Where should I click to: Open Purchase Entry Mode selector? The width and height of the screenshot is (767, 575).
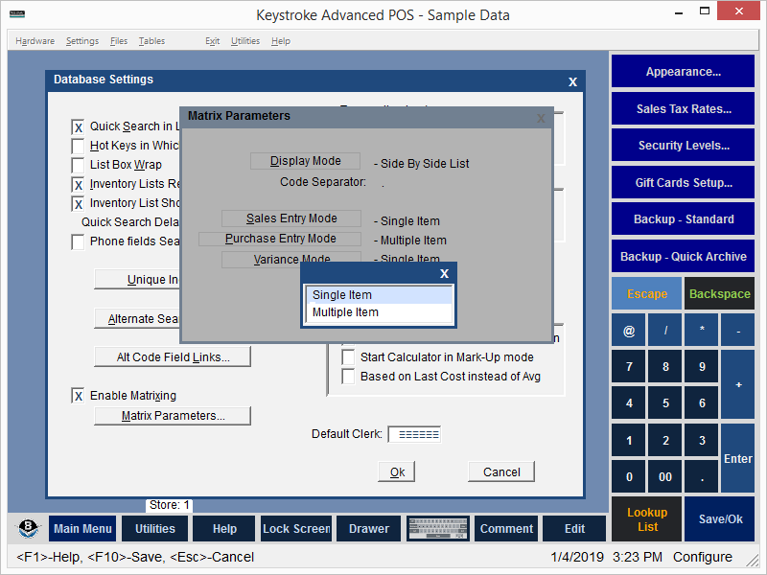(x=280, y=239)
